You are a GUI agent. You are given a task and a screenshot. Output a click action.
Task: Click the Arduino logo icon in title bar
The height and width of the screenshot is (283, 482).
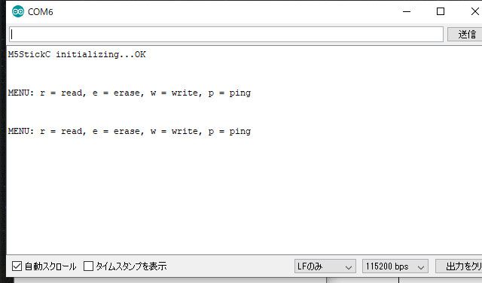[18, 12]
